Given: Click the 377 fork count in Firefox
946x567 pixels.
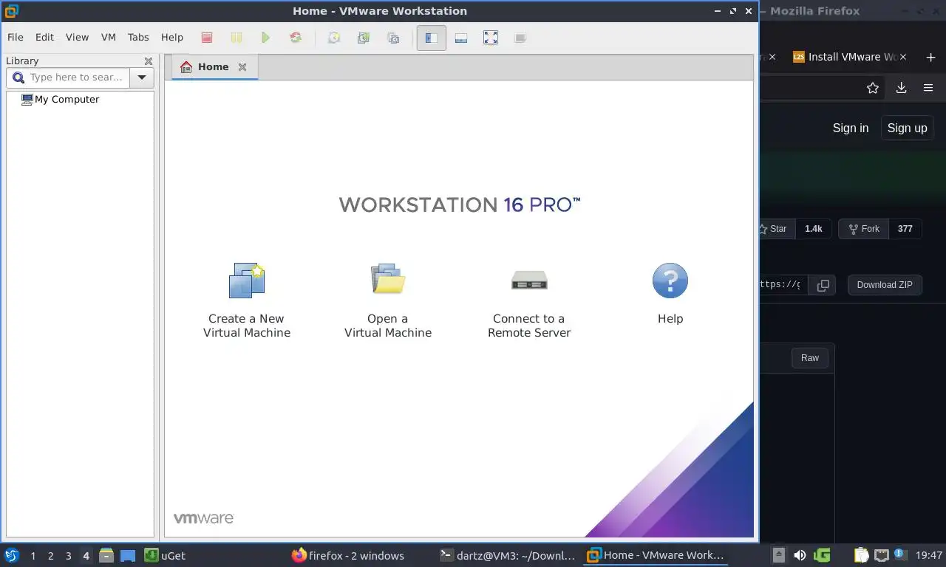Looking at the screenshot, I should click(x=905, y=229).
